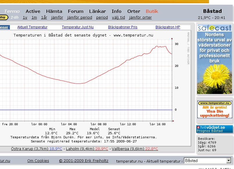The width and height of the screenshot is (234, 169).
Task: Click the Bläckpatroner Pris link
Action: pyautogui.click(x=123, y=27)
